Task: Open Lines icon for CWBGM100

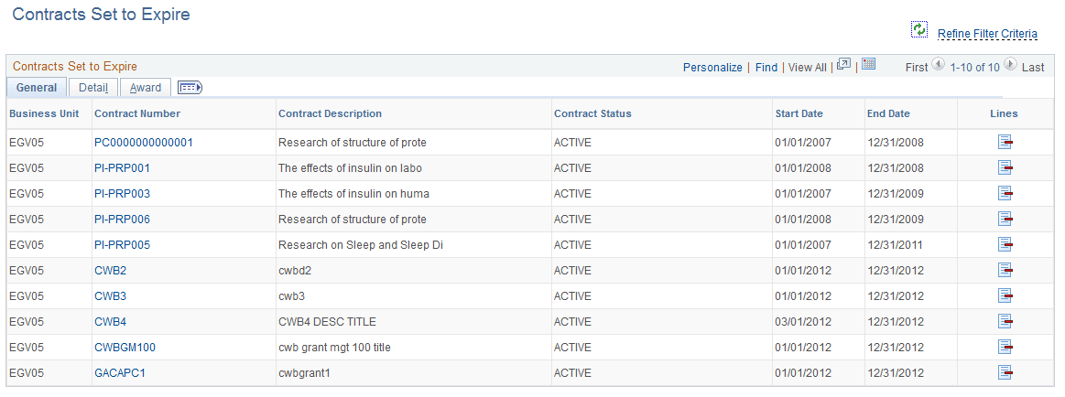Action: pyautogui.click(x=1005, y=347)
